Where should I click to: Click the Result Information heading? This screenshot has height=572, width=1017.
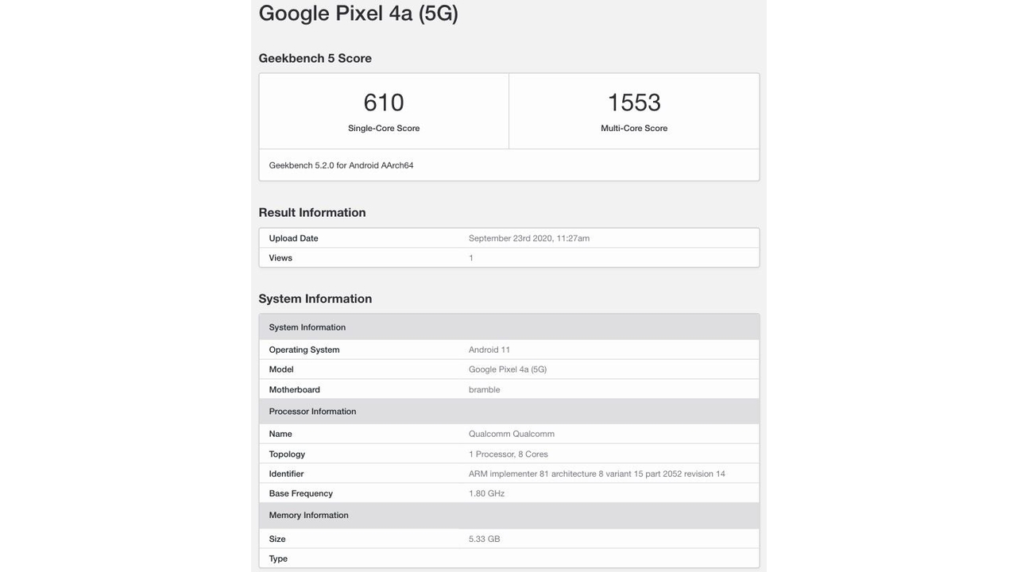click(x=312, y=212)
